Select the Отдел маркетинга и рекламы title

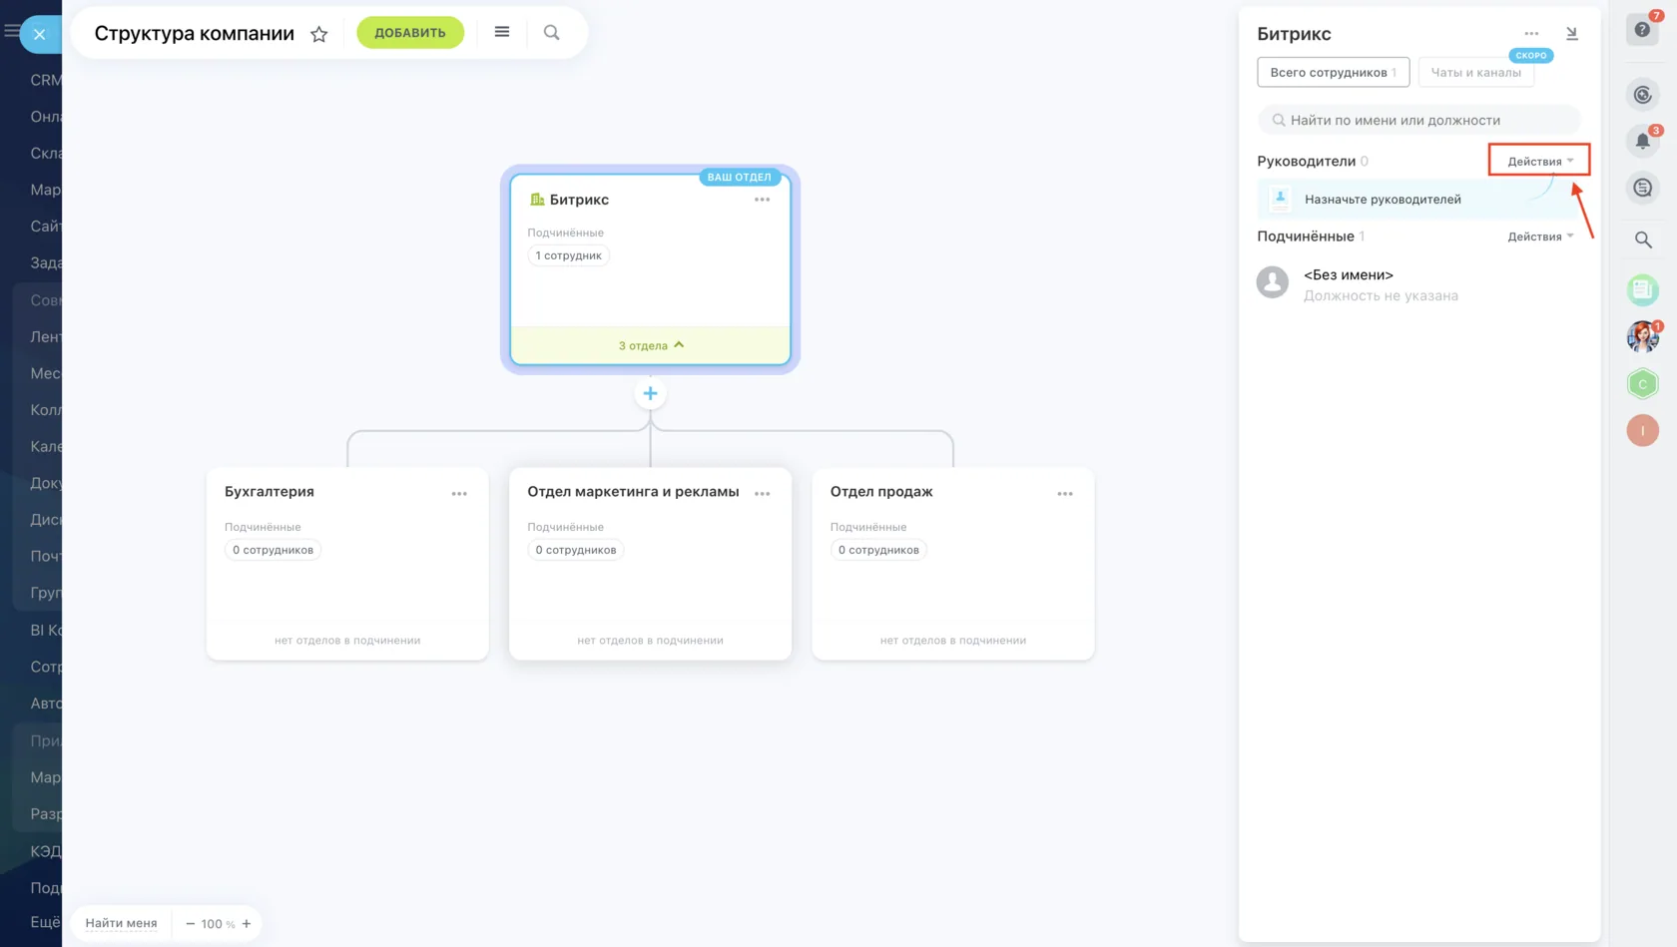coord(633,492)
